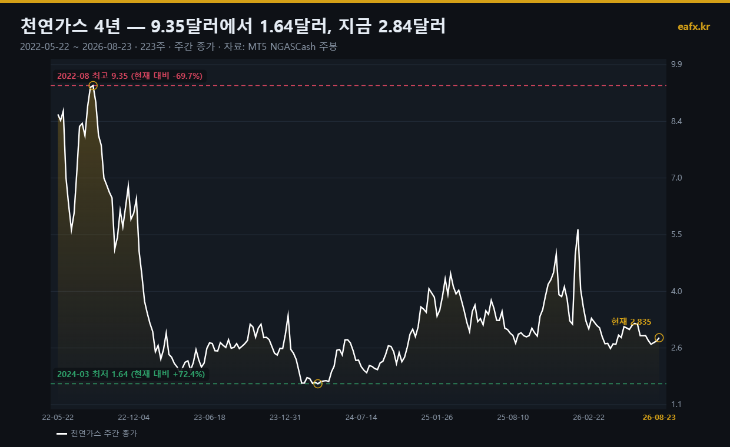
Task: Click the 현재 2.835 price label
Action: [x=631, y=322]
